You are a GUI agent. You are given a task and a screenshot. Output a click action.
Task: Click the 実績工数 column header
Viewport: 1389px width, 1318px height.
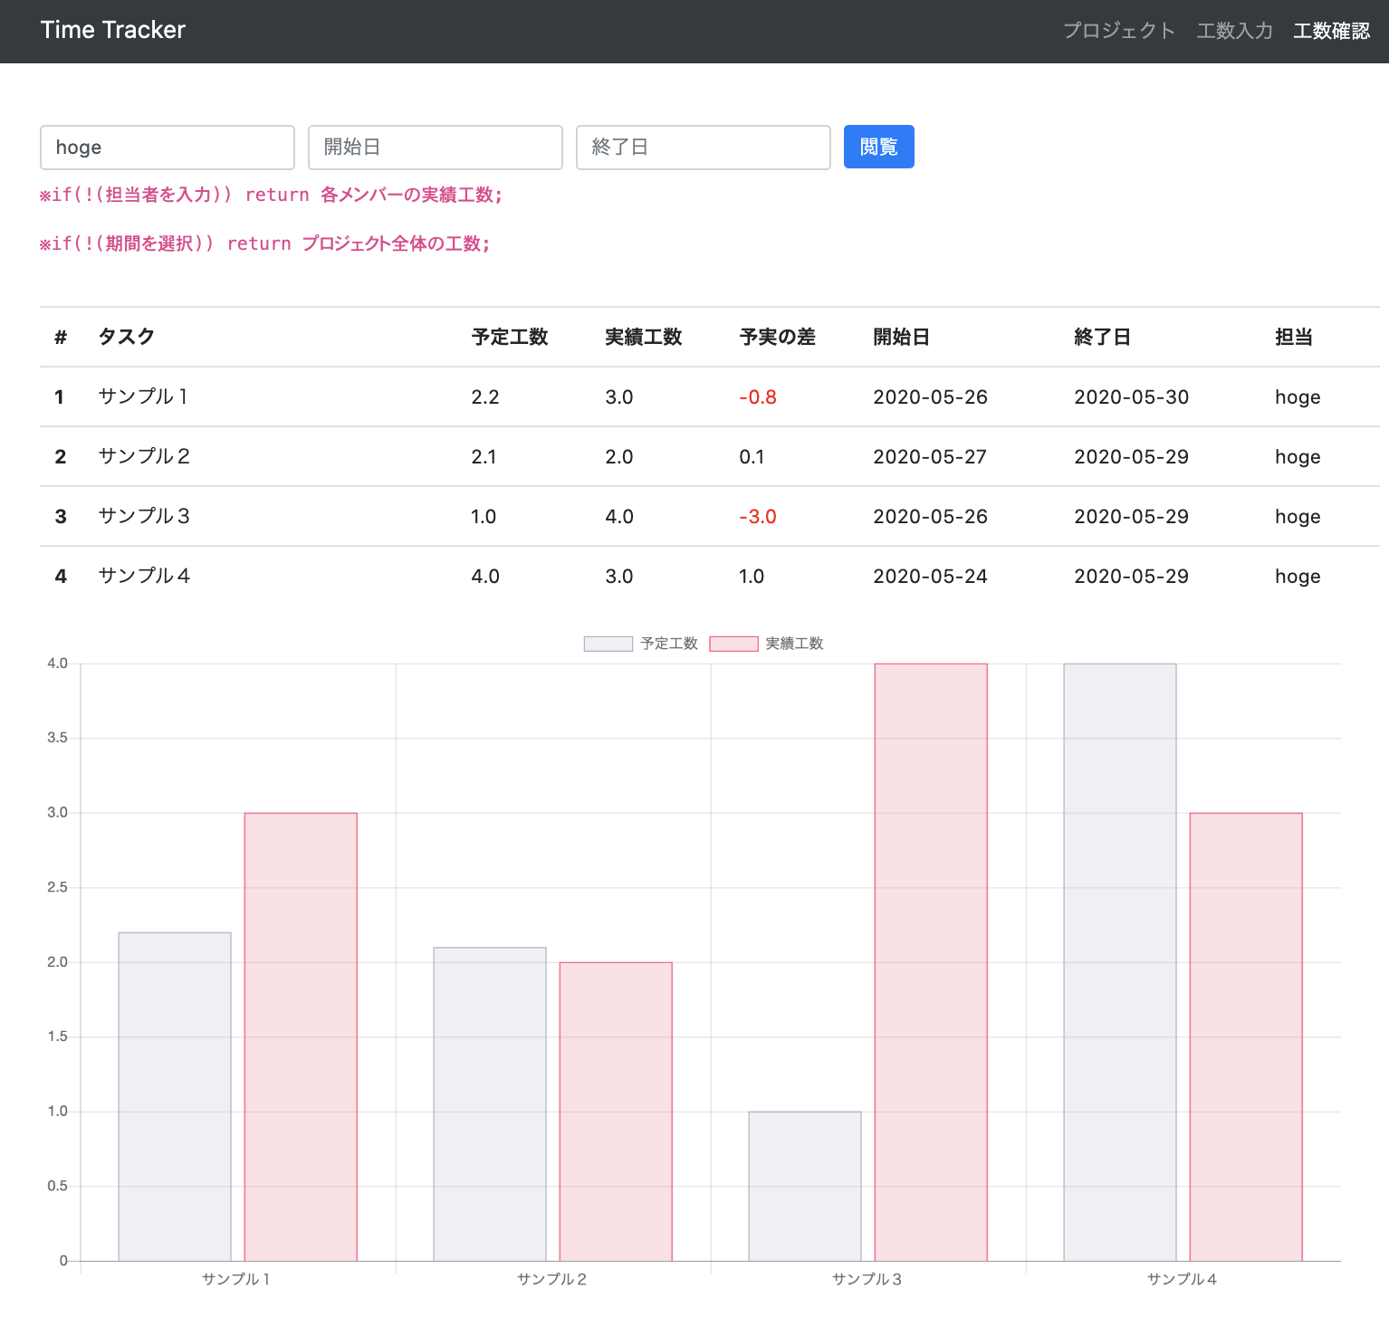[x=644, y=337]
